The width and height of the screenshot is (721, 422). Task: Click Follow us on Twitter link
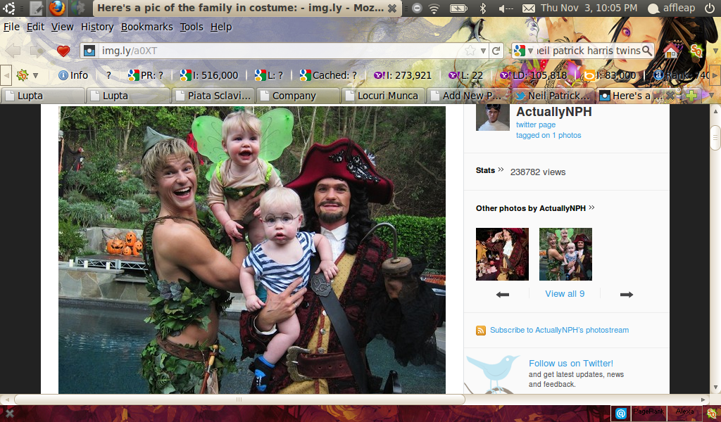pos(570,363)
